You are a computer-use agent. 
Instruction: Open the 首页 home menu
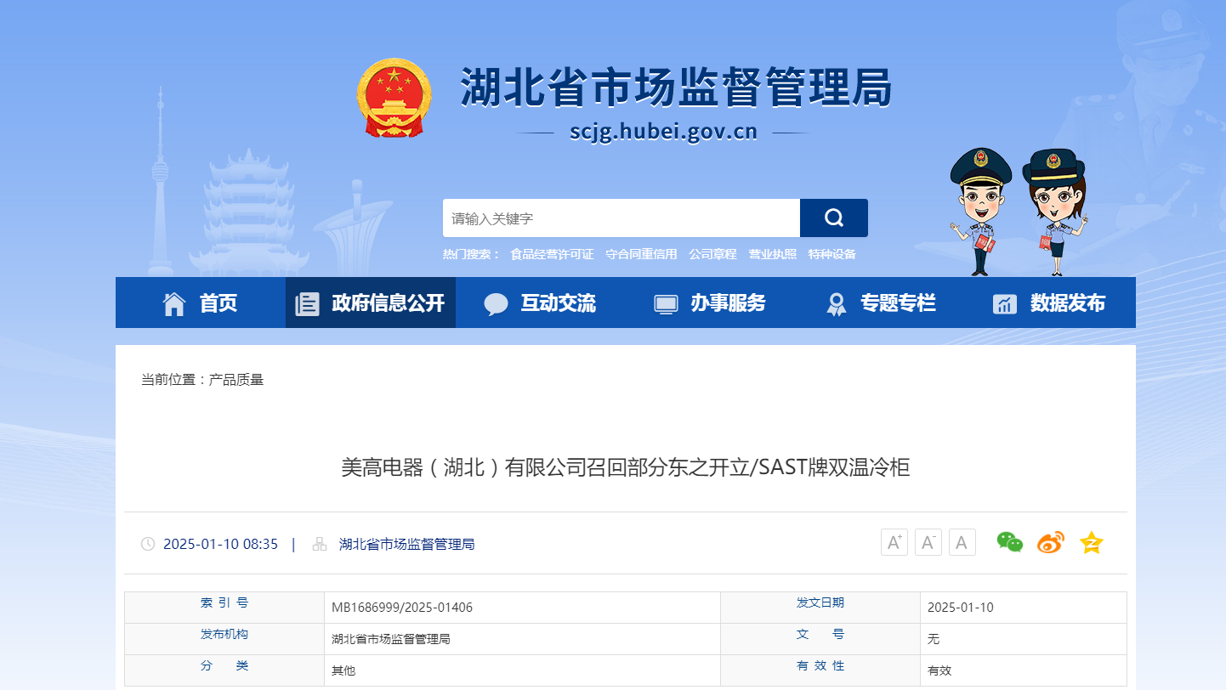point(201,303)
